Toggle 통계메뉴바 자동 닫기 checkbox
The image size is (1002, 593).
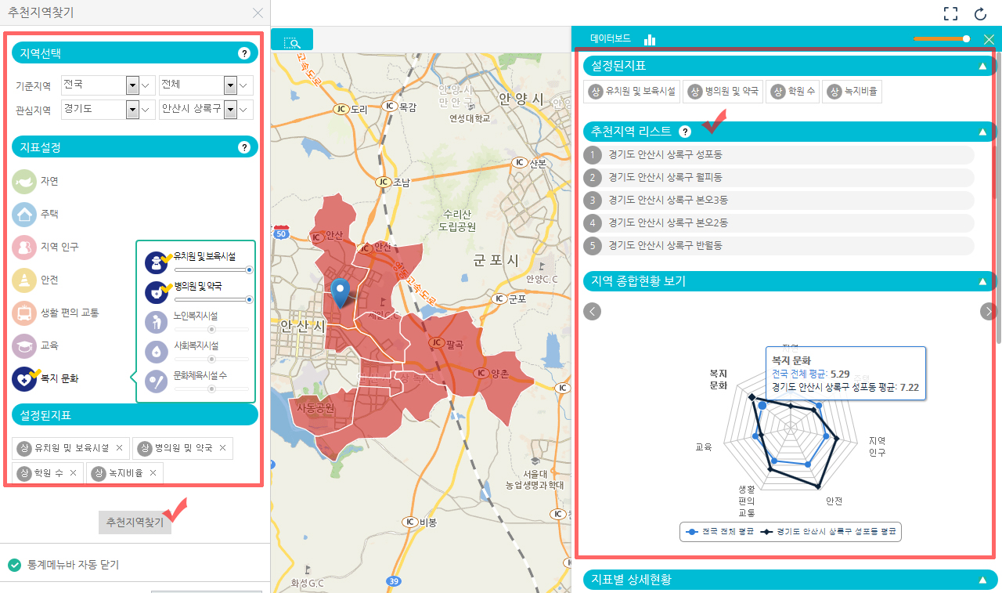click(x=14, y=565)
